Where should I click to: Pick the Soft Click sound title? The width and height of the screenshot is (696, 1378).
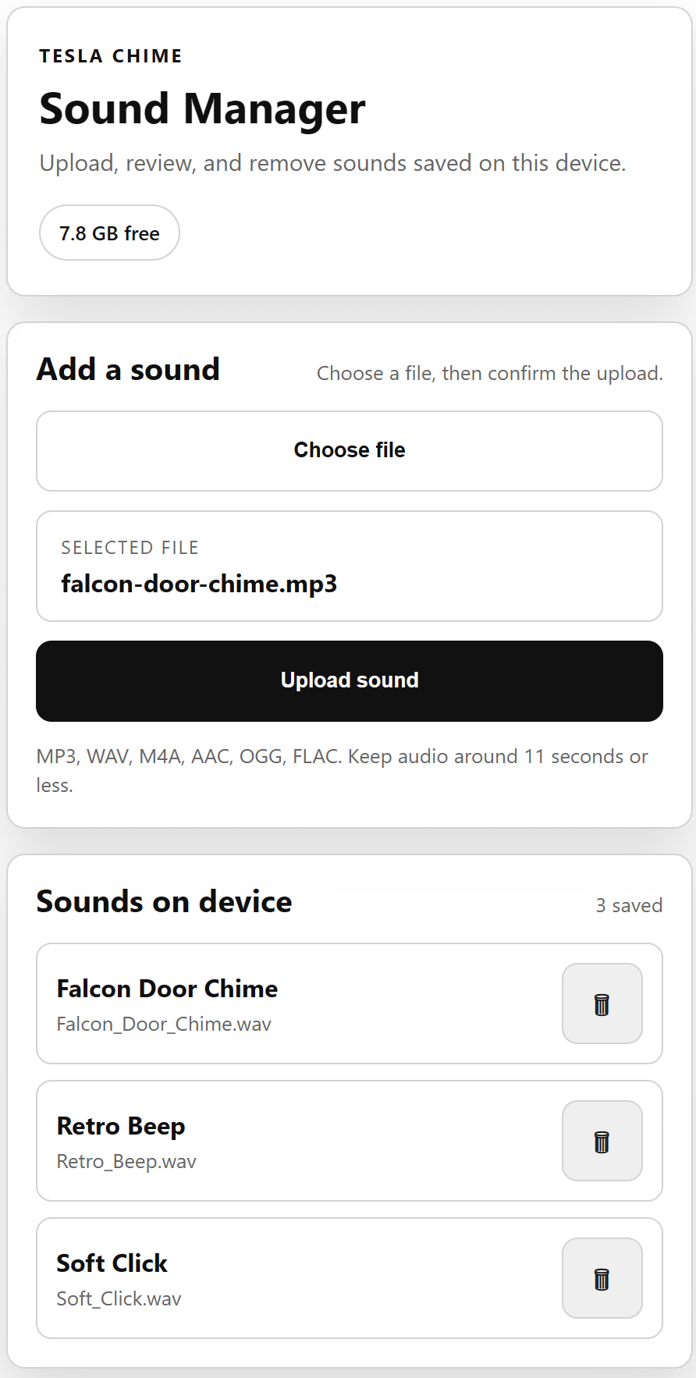point(112,1263)
